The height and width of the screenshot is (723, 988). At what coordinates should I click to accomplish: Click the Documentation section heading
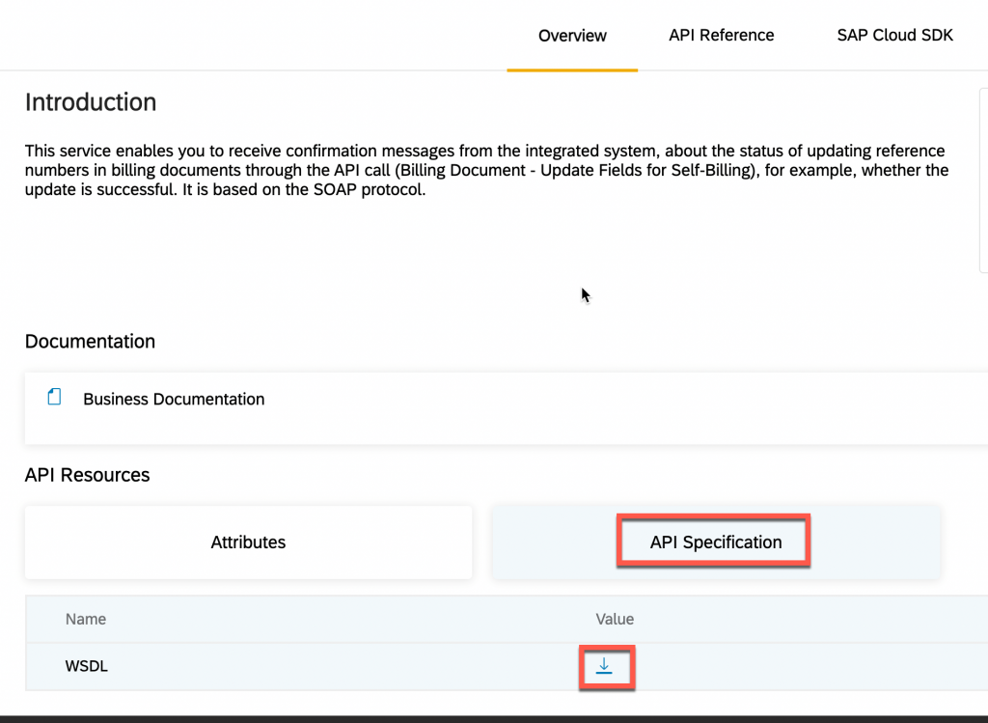pyautogui.click(x=90, y=341)
